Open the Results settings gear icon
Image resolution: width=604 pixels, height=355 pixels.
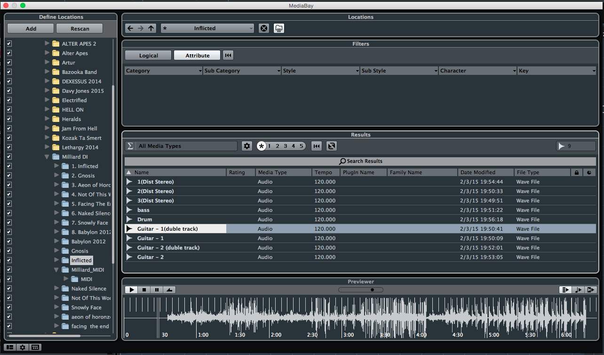[x=247, y=146]
